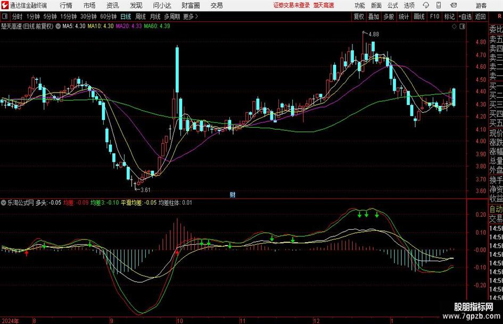The image size is (503, 324).
Task: Switch to 月线 monthly period
Action: (155, 16)
